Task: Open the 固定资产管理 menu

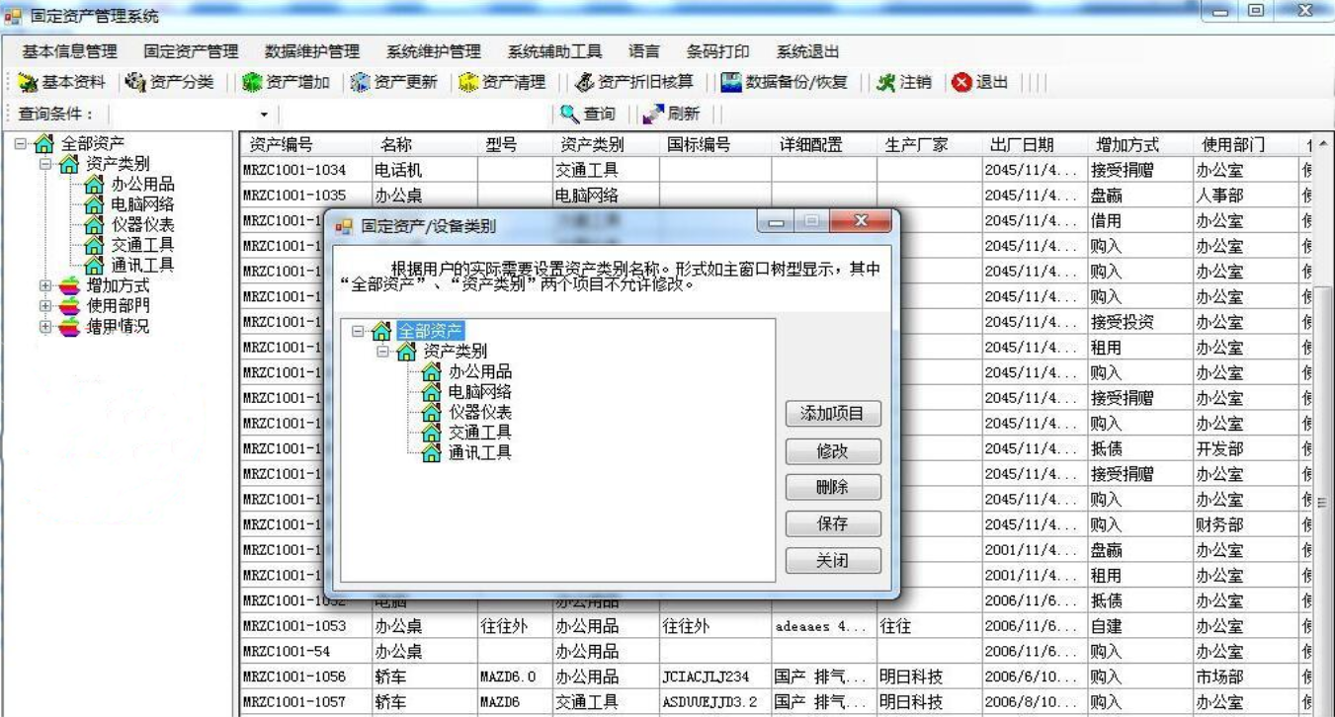Action: coord(191,51)
